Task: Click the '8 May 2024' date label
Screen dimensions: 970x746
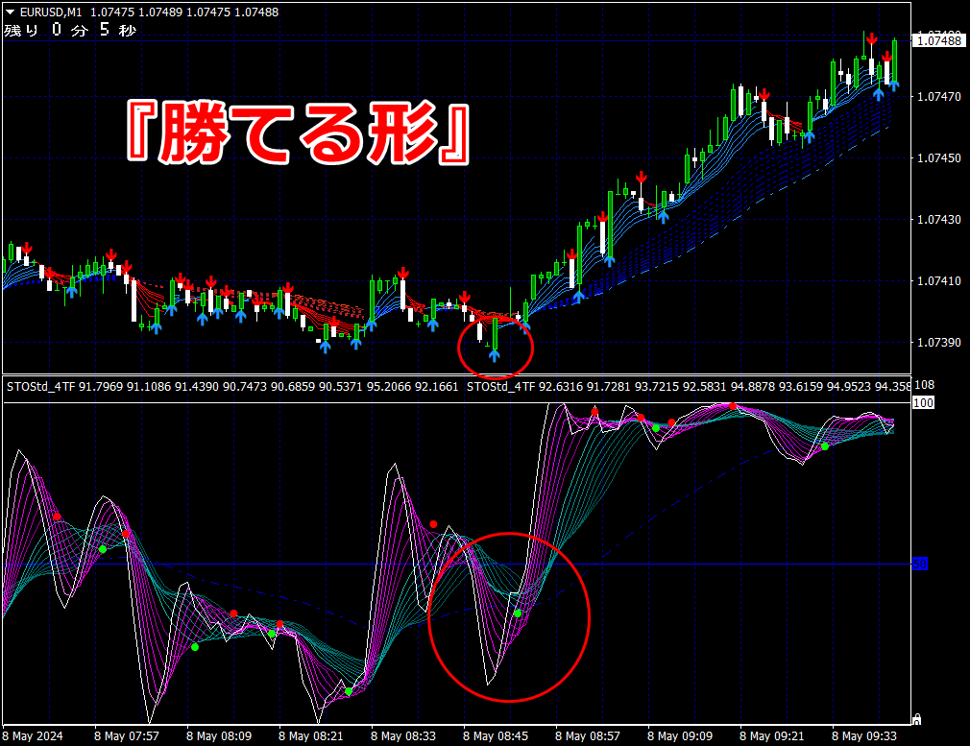Action: tap(33, 736)
